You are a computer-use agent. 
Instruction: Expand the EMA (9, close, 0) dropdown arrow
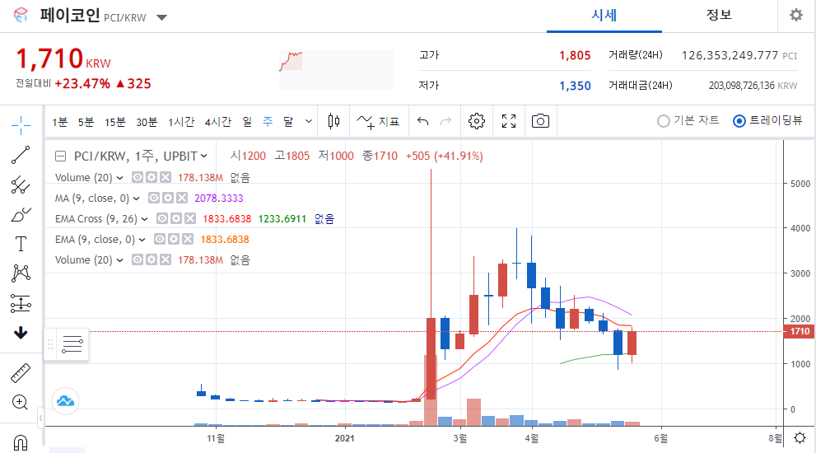pyautogui.click(x=142, y=239)
